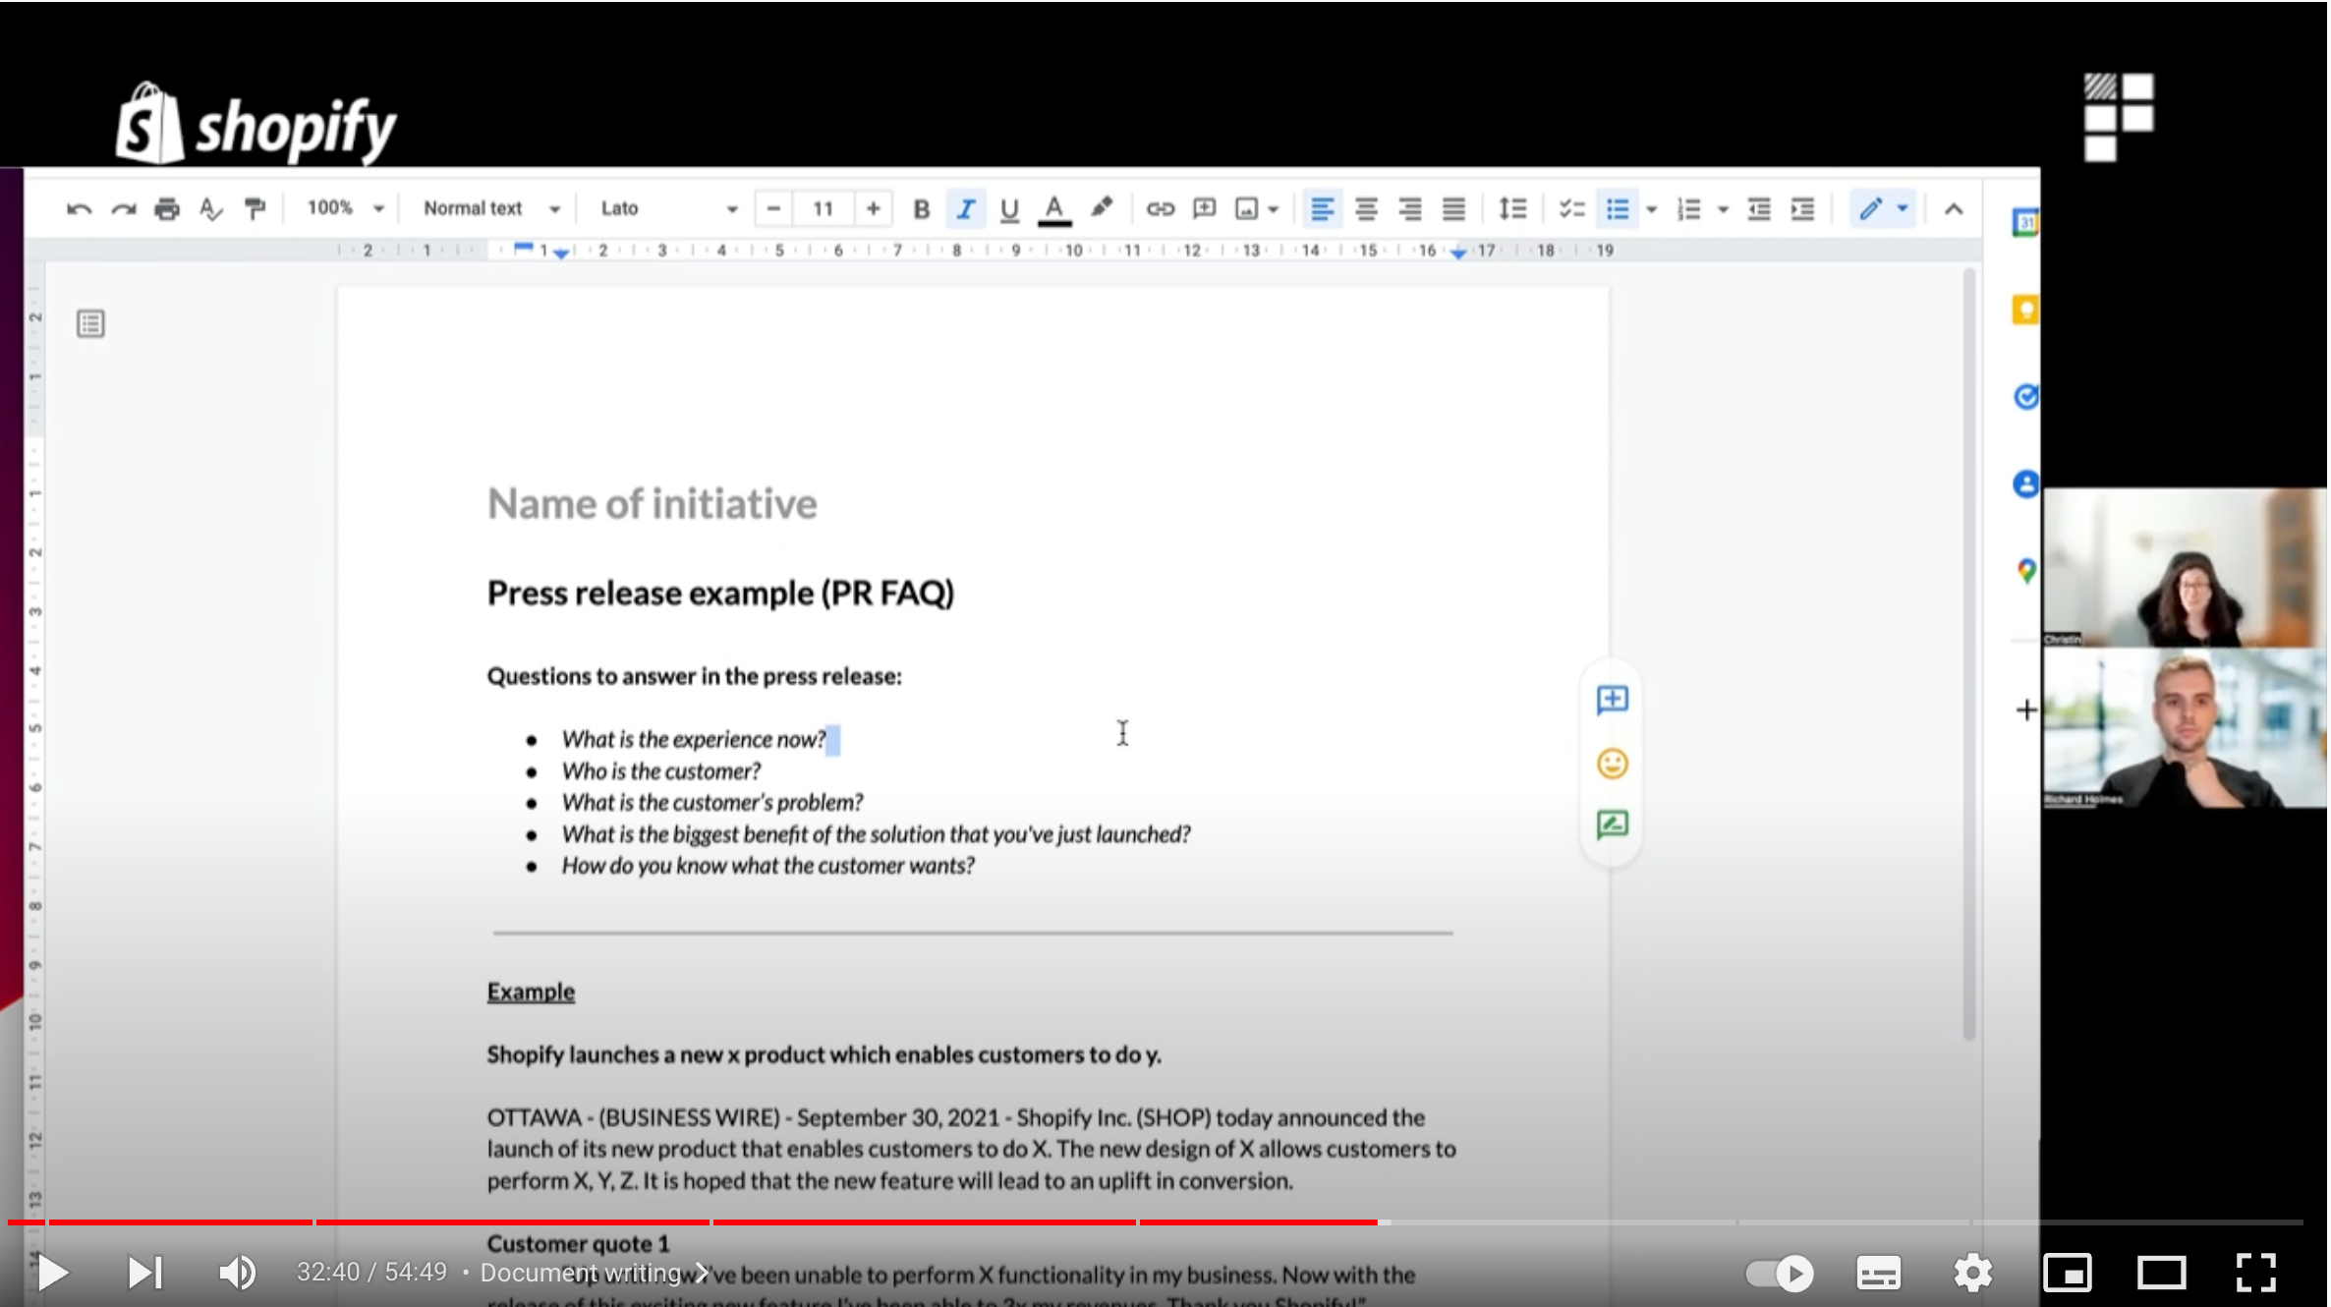Undo the last edit in the doc
This screenshot has width=2331, height=1307.
pyautogui.click(x=79, y=208)
